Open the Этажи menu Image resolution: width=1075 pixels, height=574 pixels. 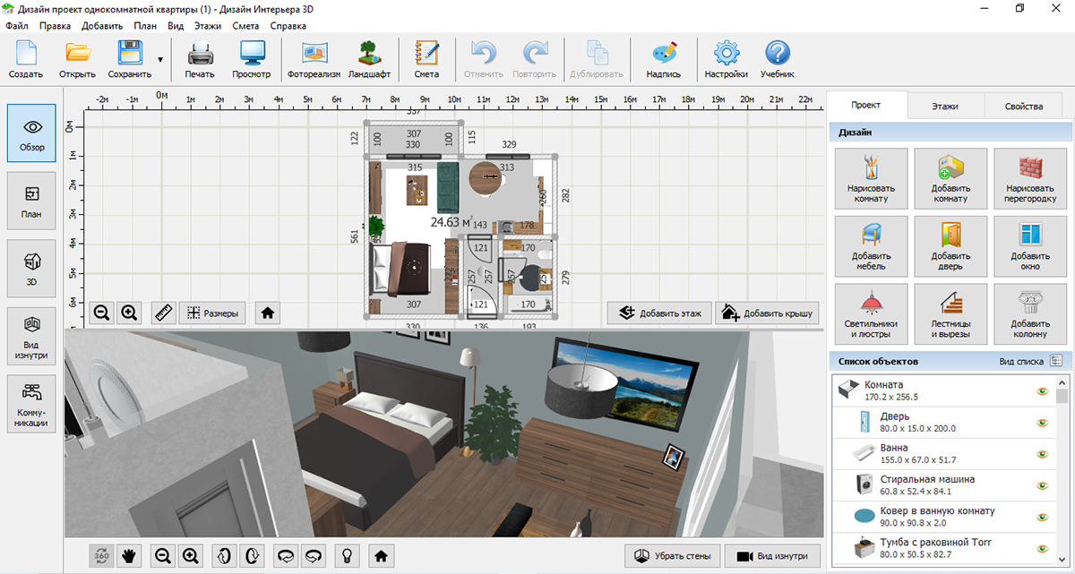click(207, 26)
